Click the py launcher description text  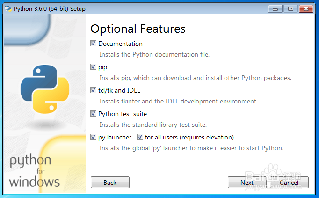point(191,148)
